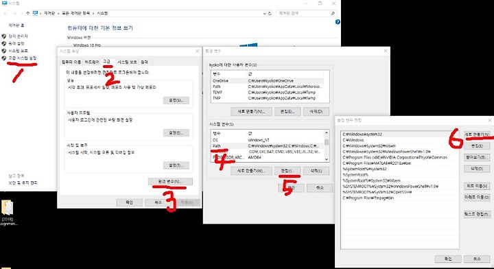Click 편집(E) under user variables
This screenshot has height=269, width=494.
point(287,111)
